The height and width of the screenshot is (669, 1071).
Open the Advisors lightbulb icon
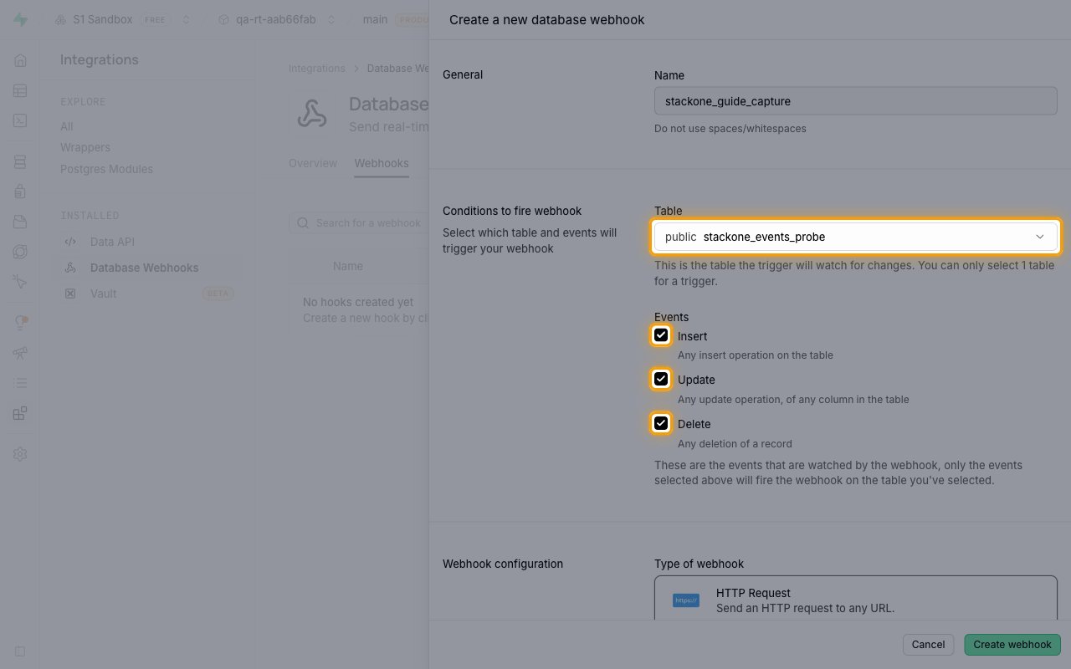click(20, 323)
